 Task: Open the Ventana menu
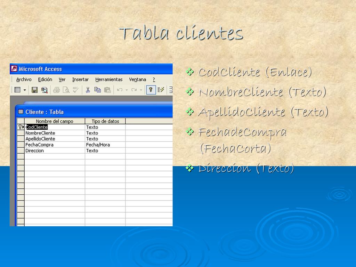click(x=137, y=80)
